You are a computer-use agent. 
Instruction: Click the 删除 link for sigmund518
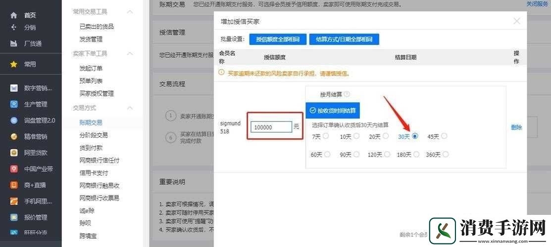pos(516,127)
